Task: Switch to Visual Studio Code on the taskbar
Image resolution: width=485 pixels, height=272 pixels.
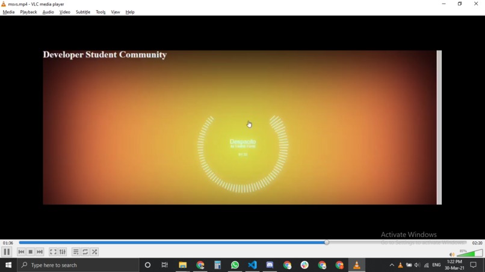Action: click(252, 265)
